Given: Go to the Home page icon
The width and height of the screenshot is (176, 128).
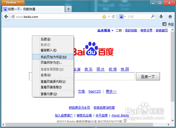Looking at the screenshot, I should coord(170,16).
